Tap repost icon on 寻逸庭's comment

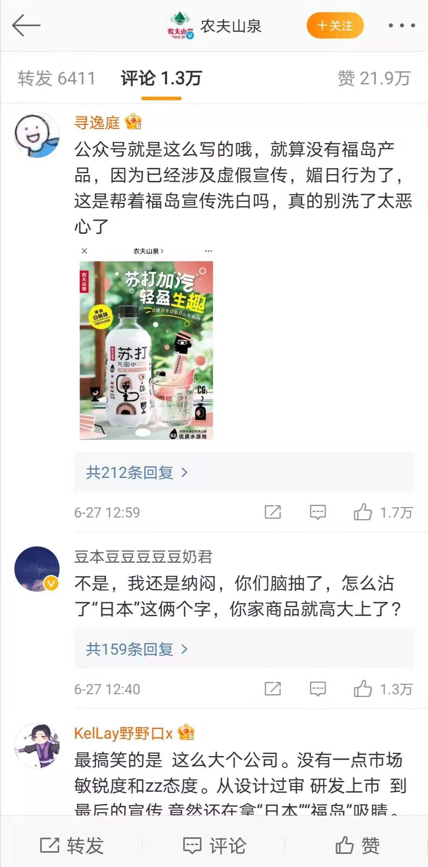[273, 512]
